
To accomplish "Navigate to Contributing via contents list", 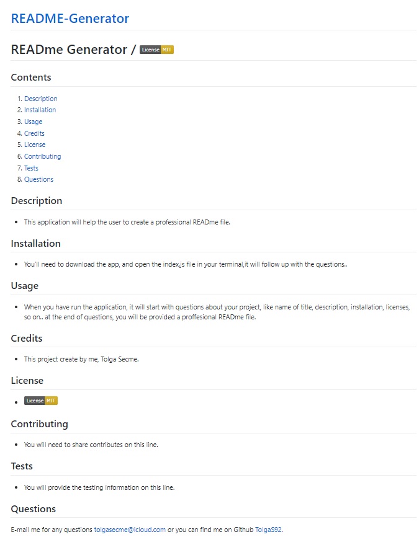I will (x=42, y=156).
